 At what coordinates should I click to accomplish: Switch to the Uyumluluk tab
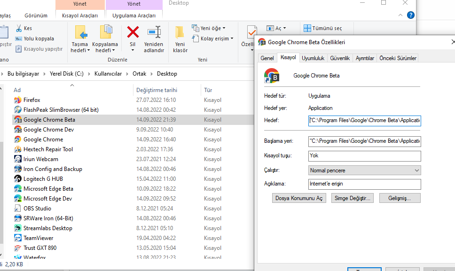(x=313, y=58)
